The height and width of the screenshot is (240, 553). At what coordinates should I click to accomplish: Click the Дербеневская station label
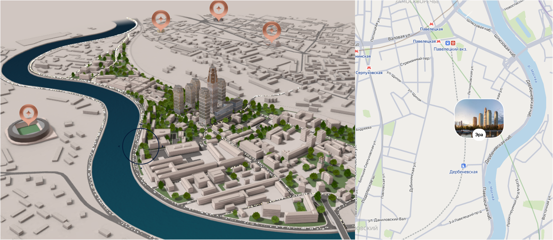click(464, 172)
